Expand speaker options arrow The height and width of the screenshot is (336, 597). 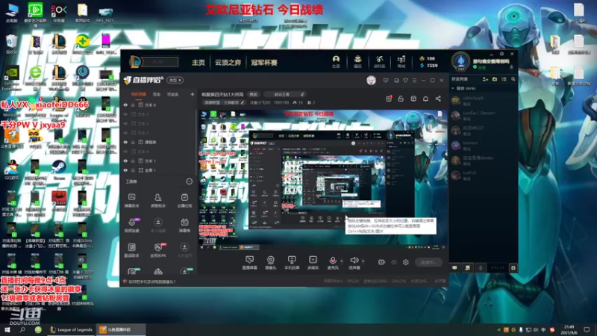pos(363,261)
